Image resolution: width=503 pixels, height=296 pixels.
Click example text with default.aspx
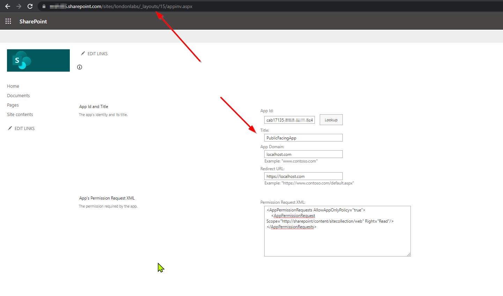pyautogui.click(x=309, y=183)
